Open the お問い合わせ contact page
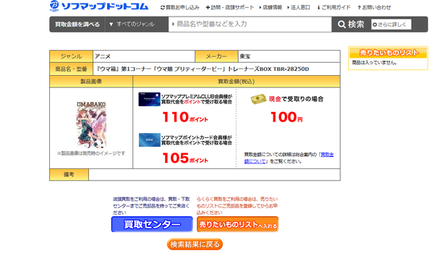Viewport: 434px width, 266px height. click(x=374, y=7)
